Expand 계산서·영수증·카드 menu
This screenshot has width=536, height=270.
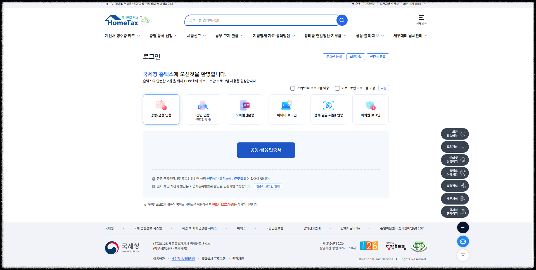tap(122, 36)
